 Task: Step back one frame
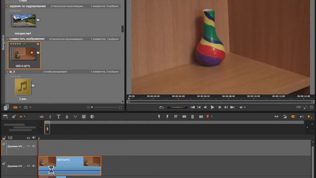[205, 107]
